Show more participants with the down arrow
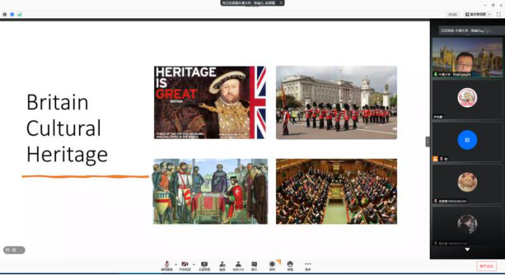The width and height of the screenshot is (505, 275). click(467, 249)
